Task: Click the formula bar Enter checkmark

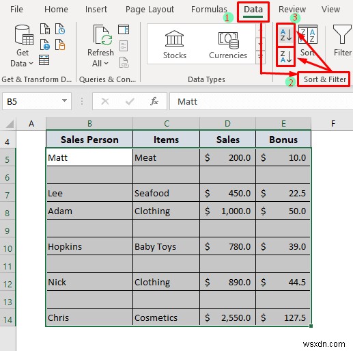Action: (130, 101)
